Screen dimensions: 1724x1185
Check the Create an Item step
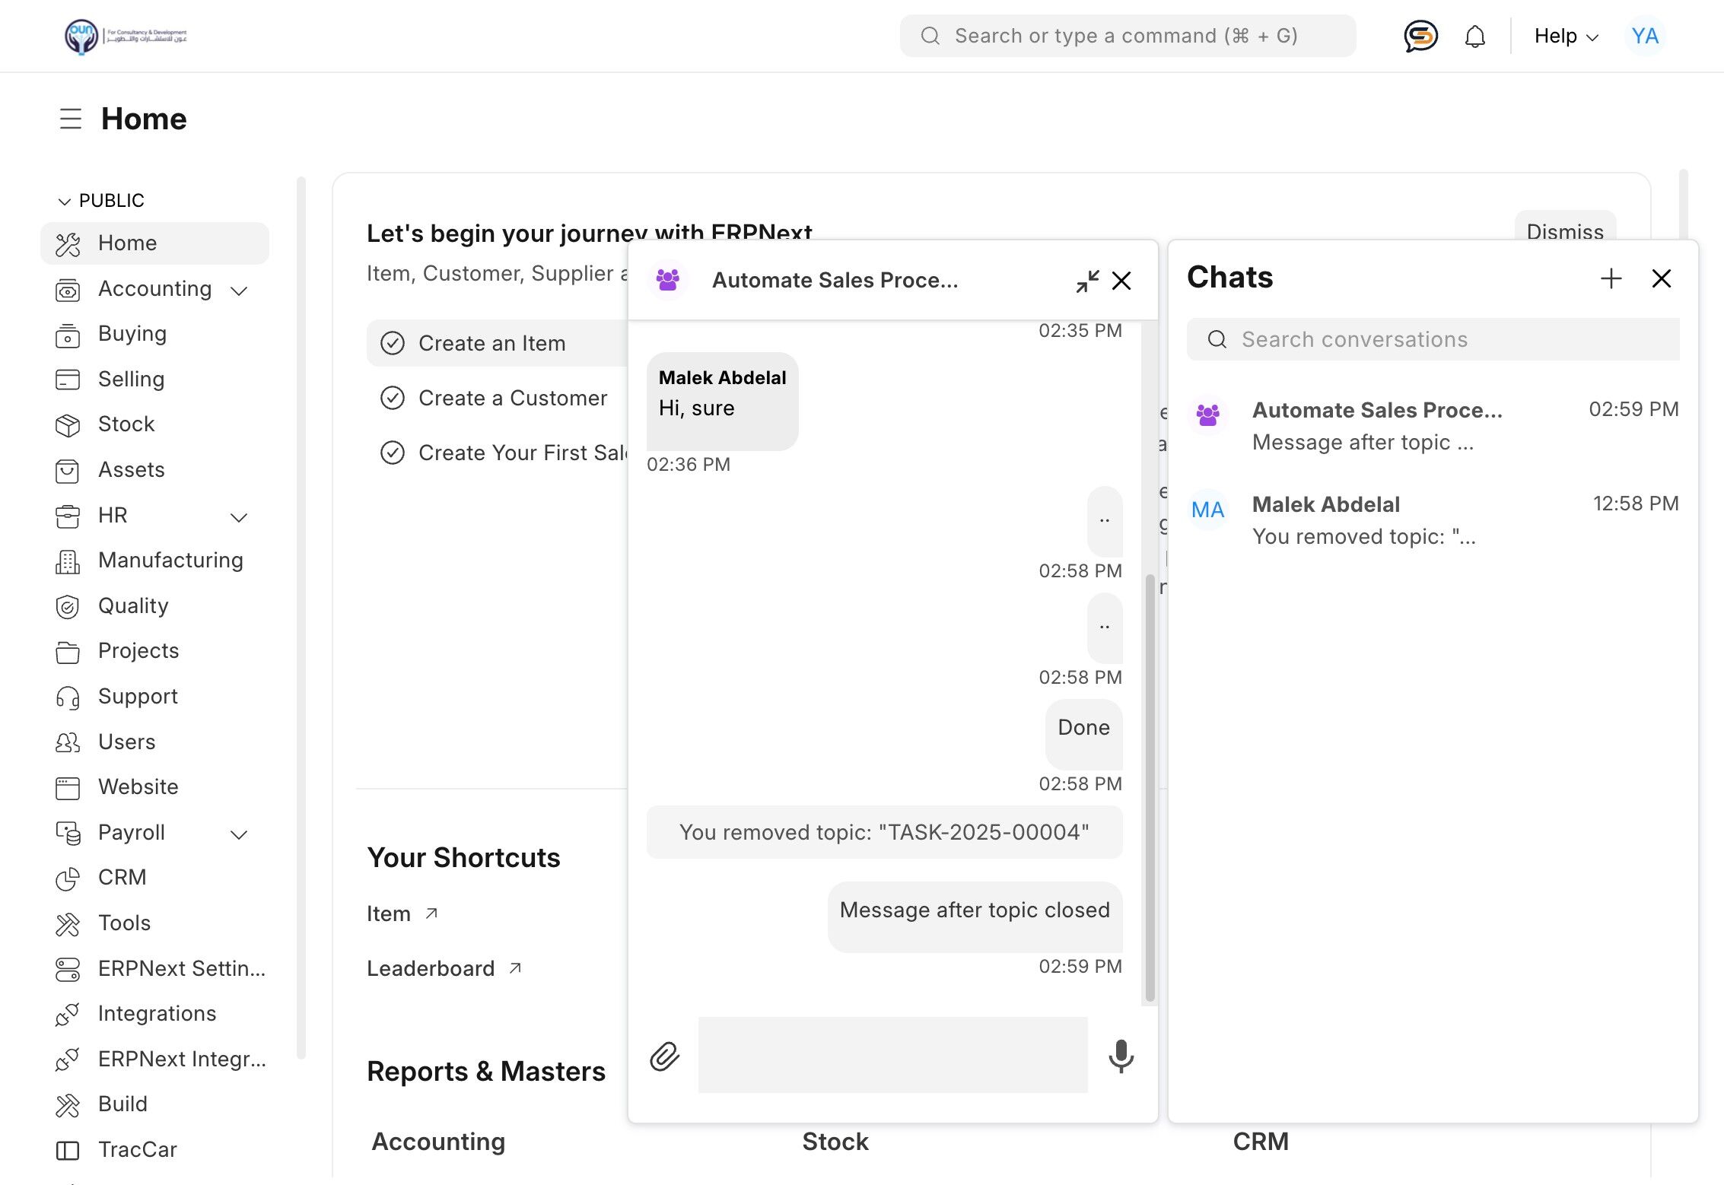coord(393,343)
